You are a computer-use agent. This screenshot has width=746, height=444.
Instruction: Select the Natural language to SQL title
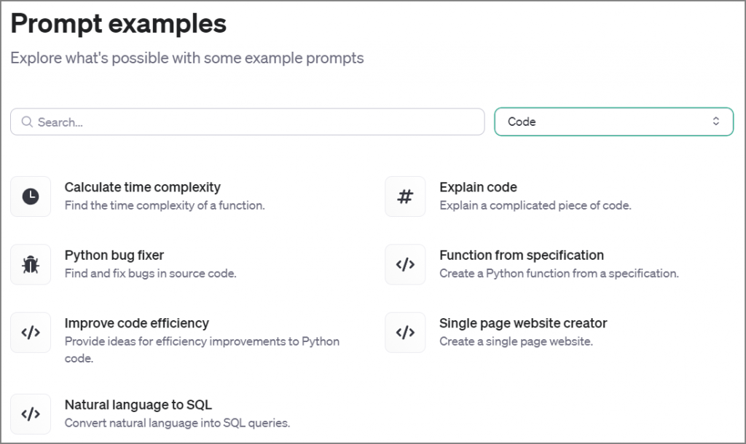[x=138, y=405]
